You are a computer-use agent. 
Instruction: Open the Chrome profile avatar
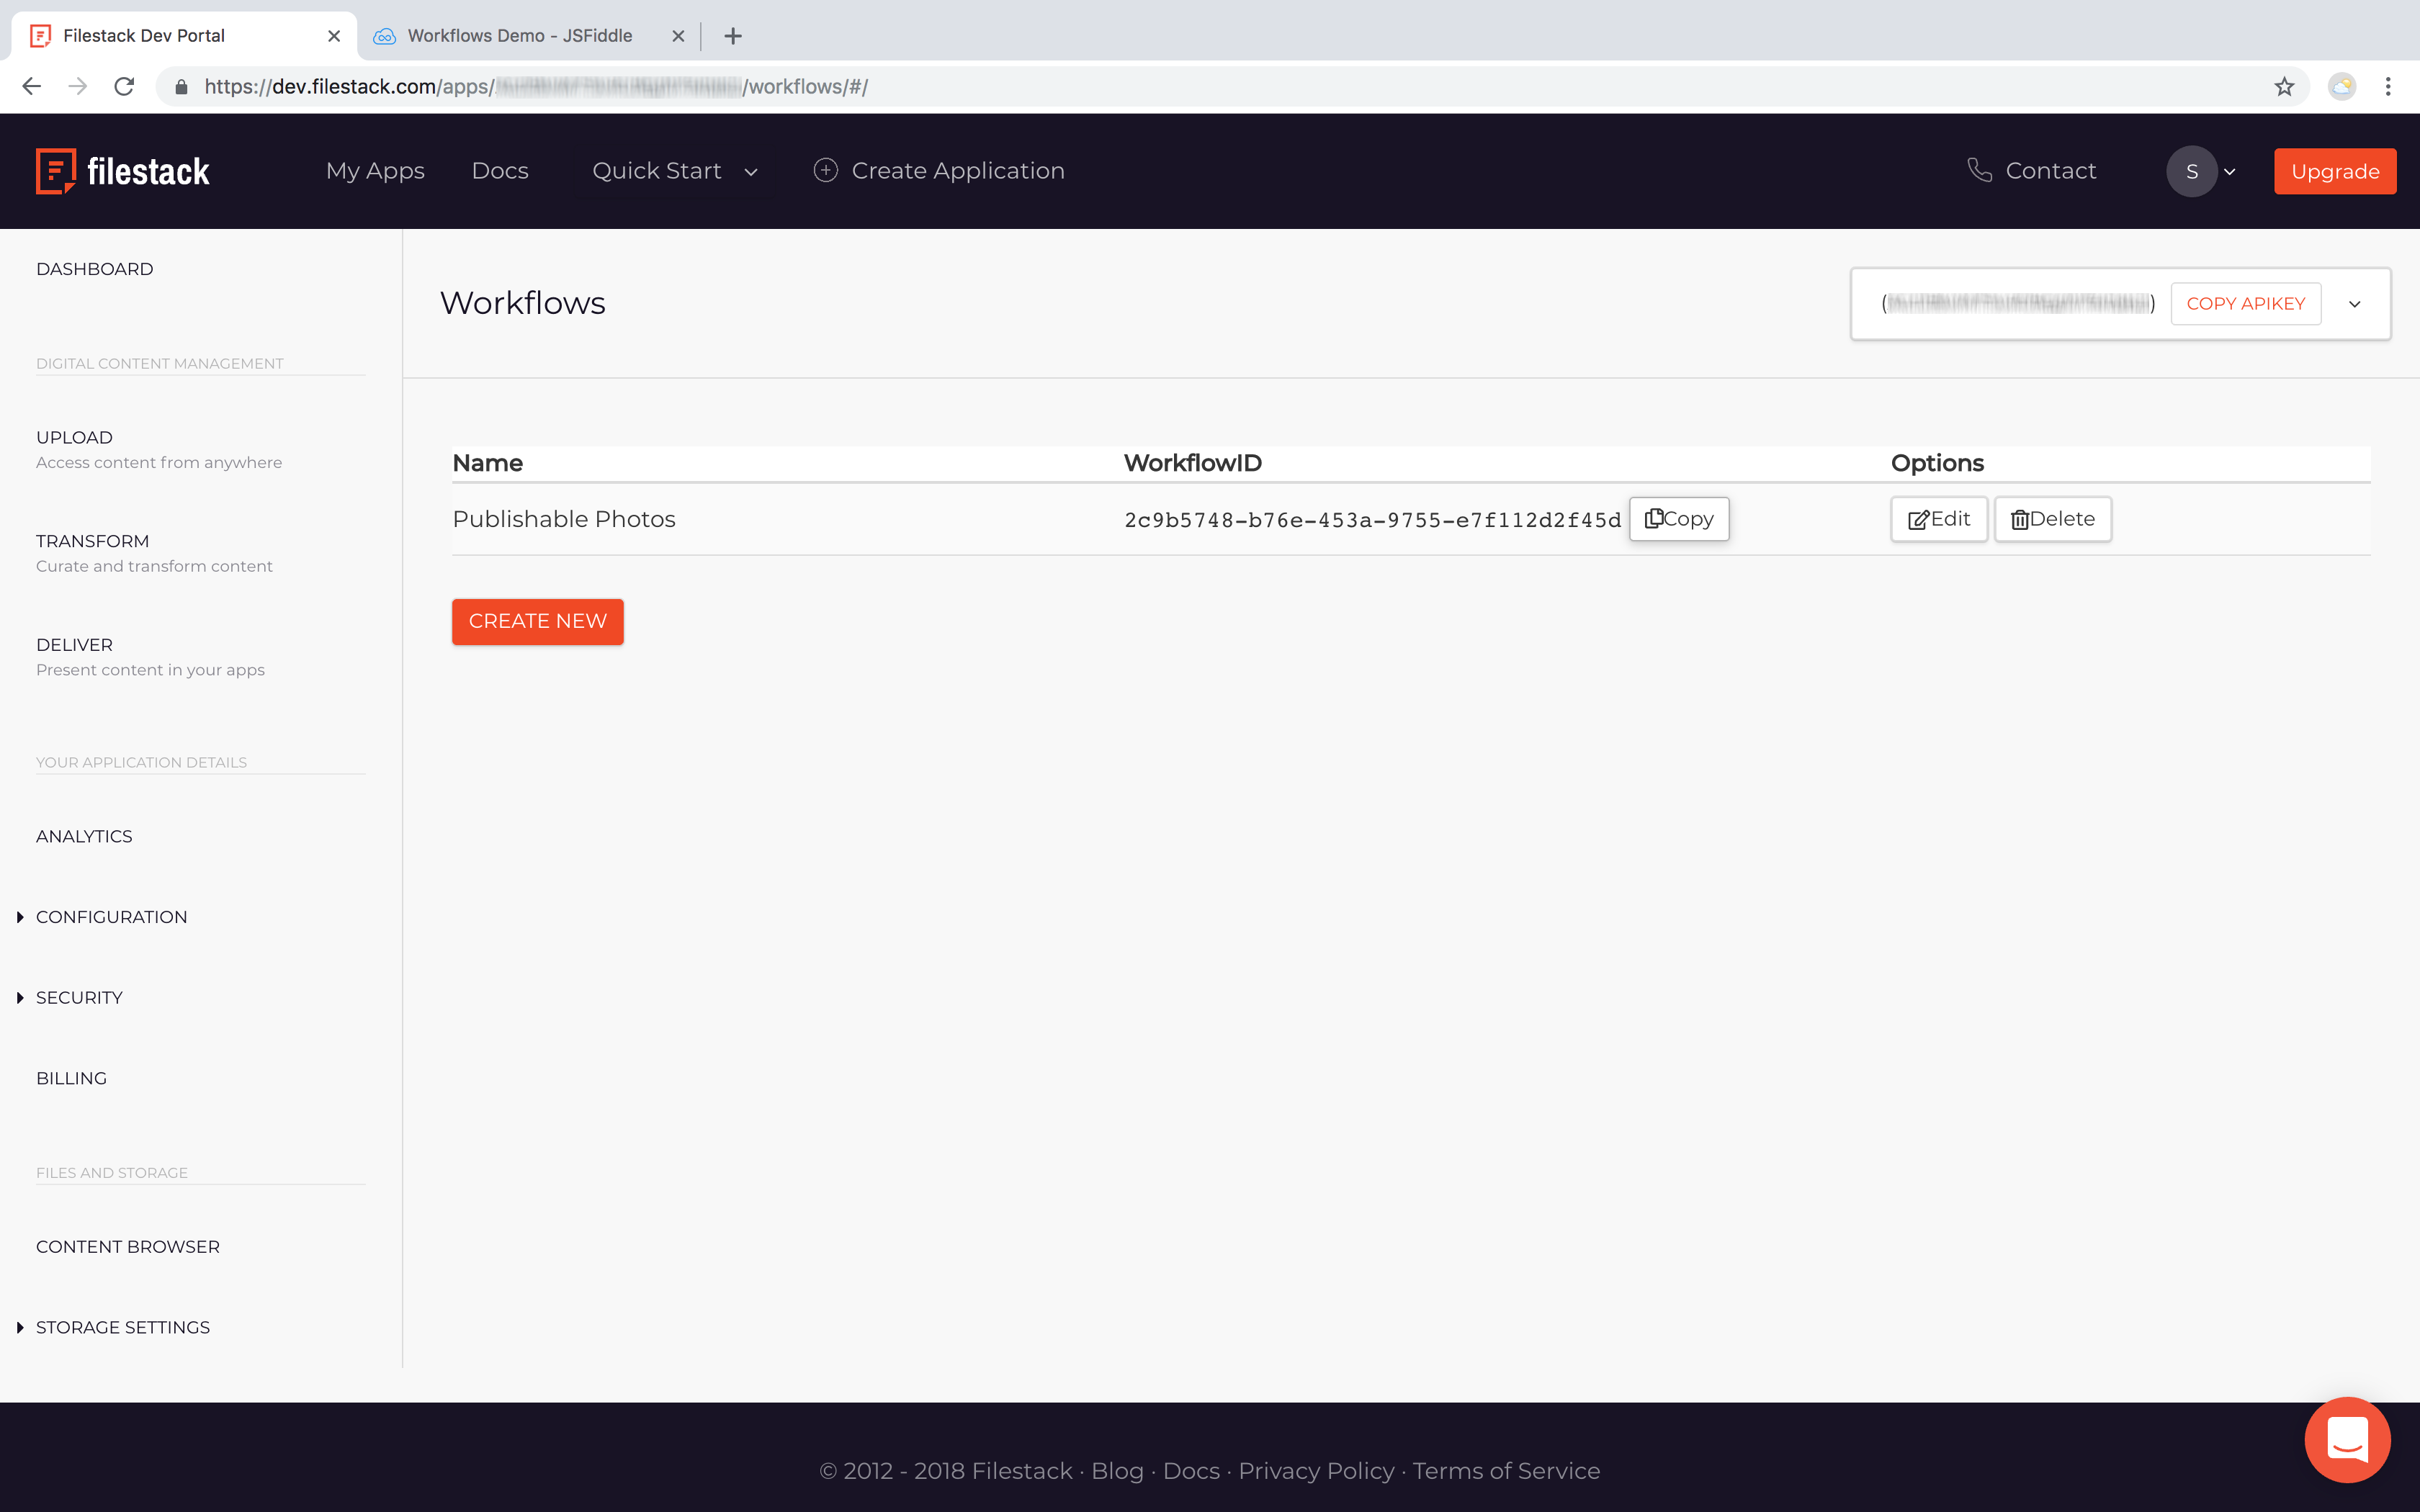tap(2342, 87)
